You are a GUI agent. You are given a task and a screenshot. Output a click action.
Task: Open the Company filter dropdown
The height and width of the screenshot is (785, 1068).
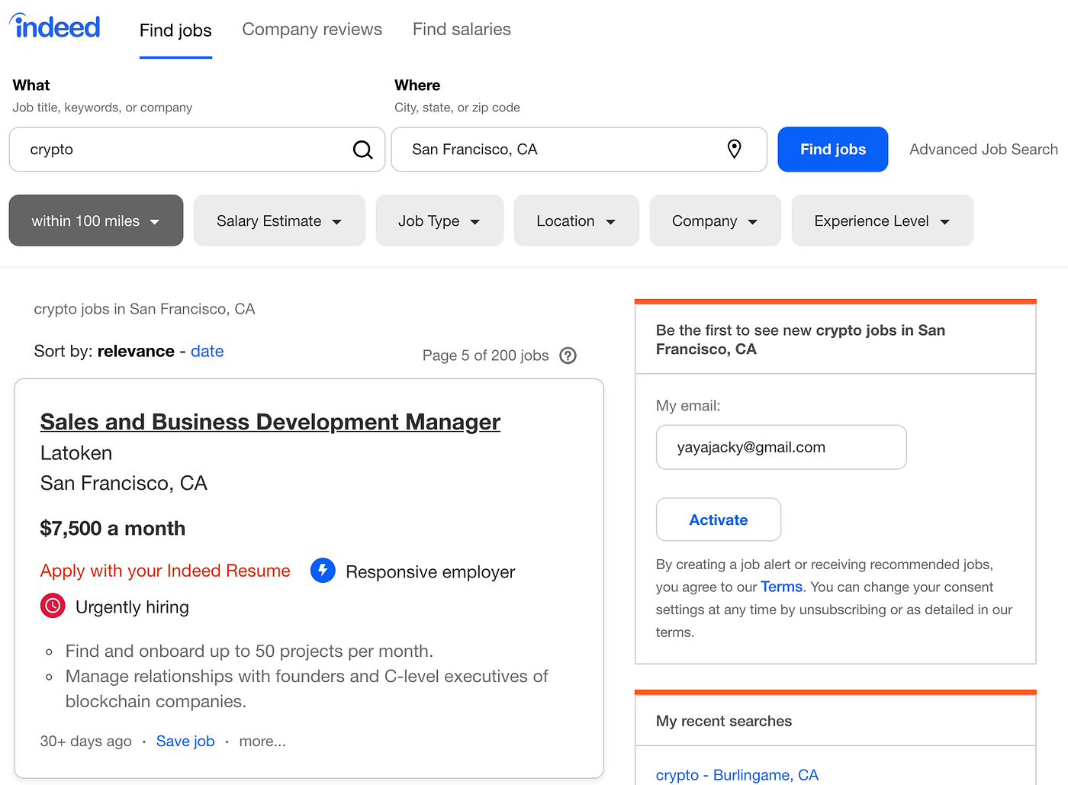tap(715, 220)
